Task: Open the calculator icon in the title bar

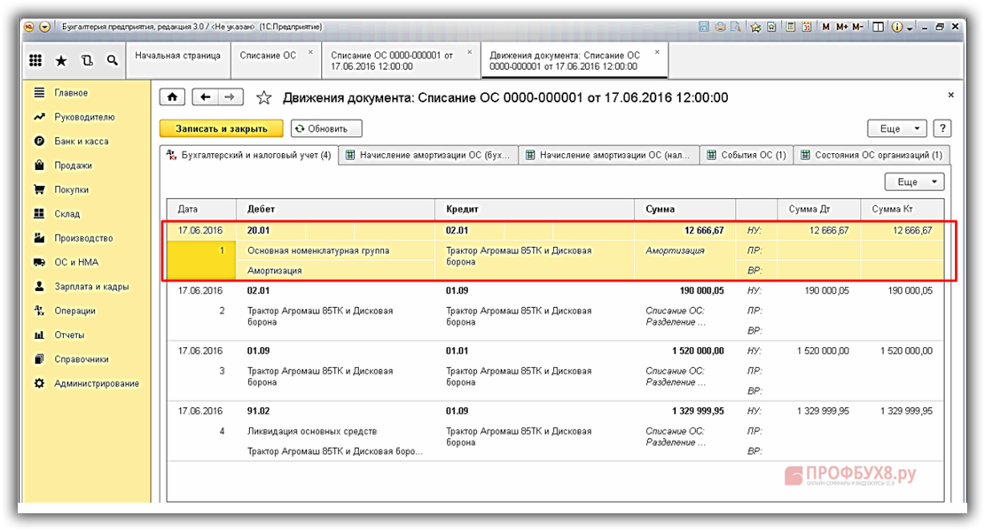Action: coord(789,27)
